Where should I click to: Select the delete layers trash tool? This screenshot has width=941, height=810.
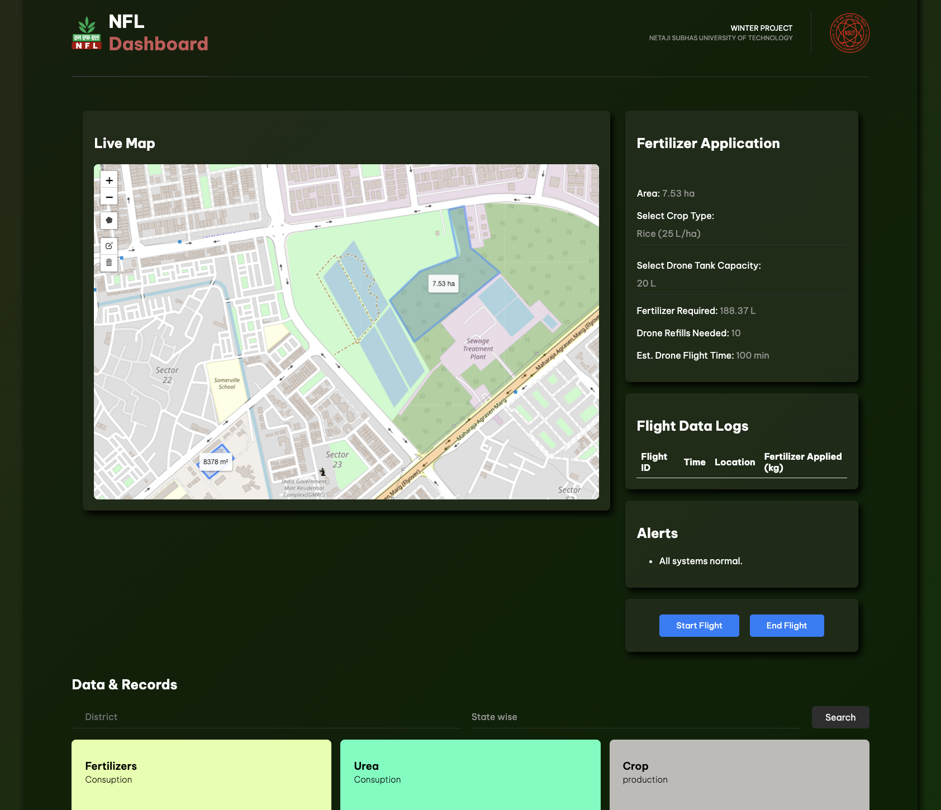[109, 263]
